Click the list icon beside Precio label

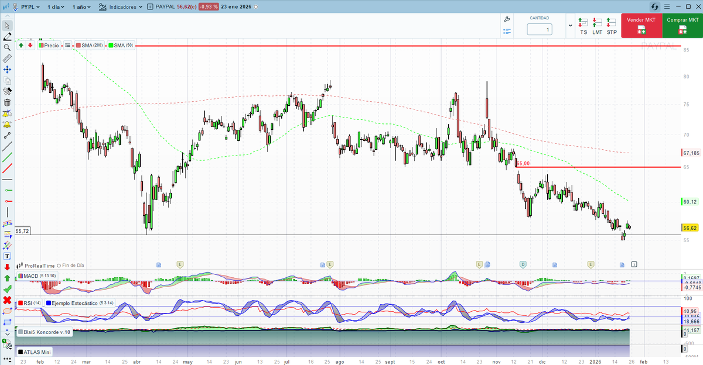coord(68,45)
